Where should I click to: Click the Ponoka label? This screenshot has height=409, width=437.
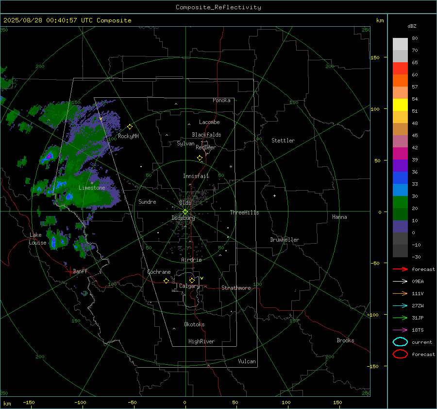pyautogui.click(x=221, y=101)
